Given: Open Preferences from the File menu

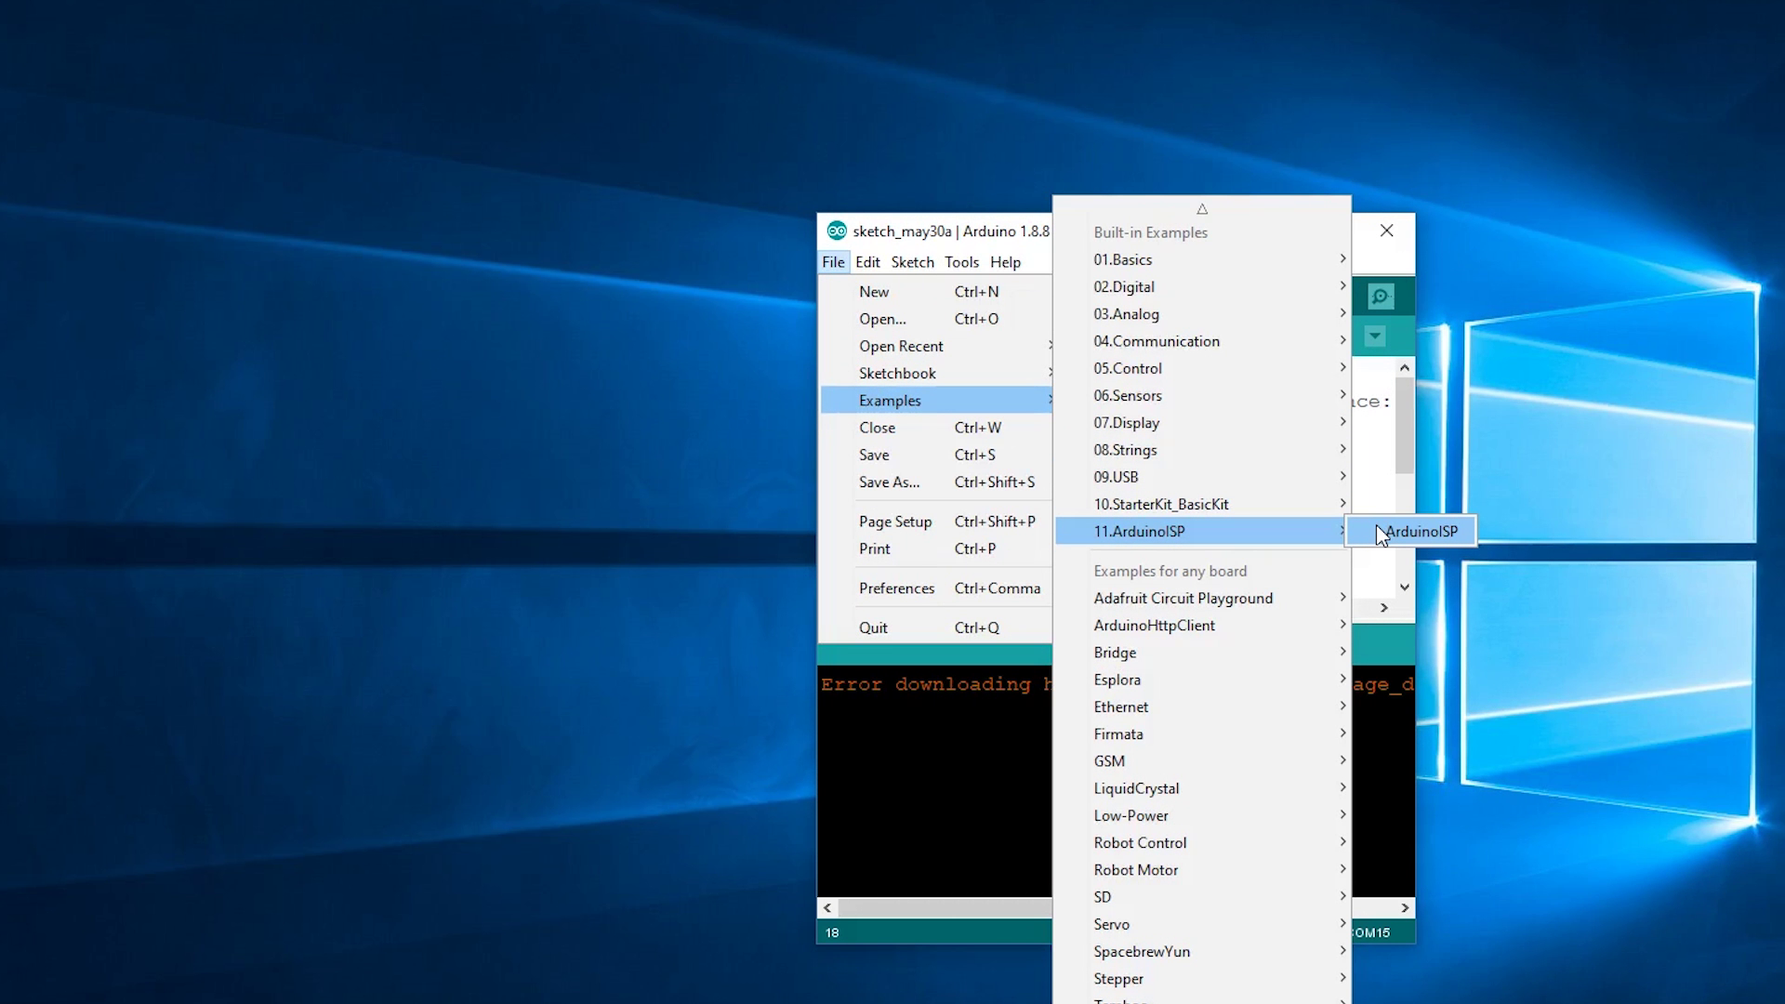Looking at the screenshot, I should coord(936,588).
